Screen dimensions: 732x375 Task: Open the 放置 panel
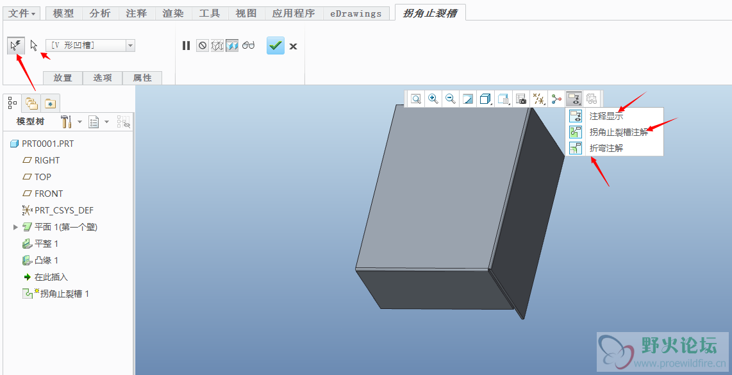(63, 78)
